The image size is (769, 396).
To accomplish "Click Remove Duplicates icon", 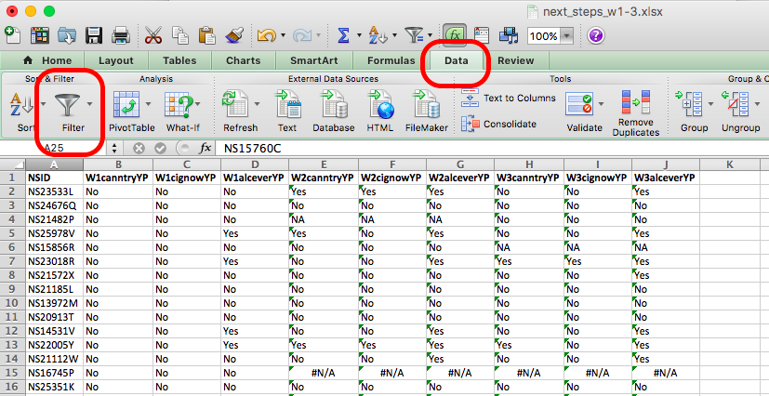I will (636, 102).
